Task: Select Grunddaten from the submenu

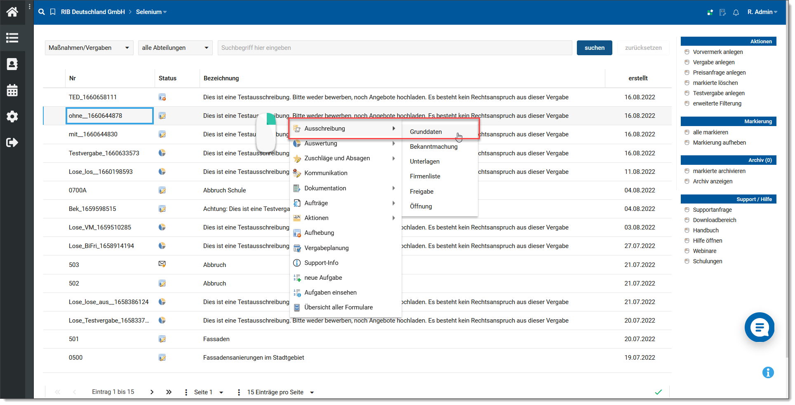Action: coord(426,132)
